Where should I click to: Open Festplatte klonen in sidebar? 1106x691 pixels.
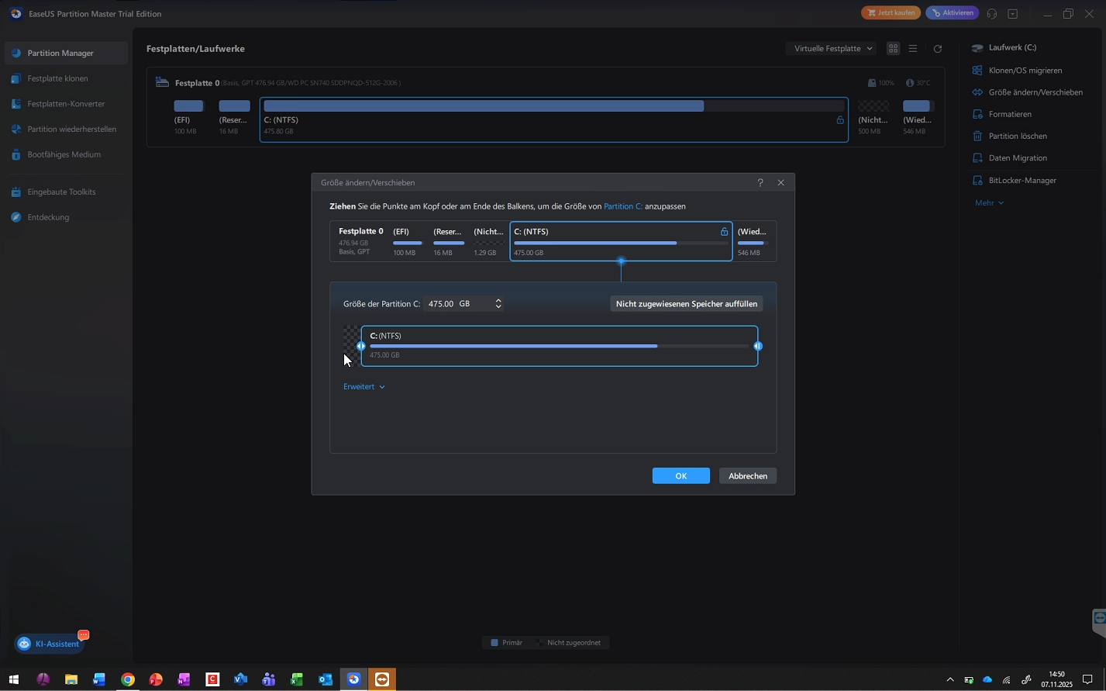point(57,78)
